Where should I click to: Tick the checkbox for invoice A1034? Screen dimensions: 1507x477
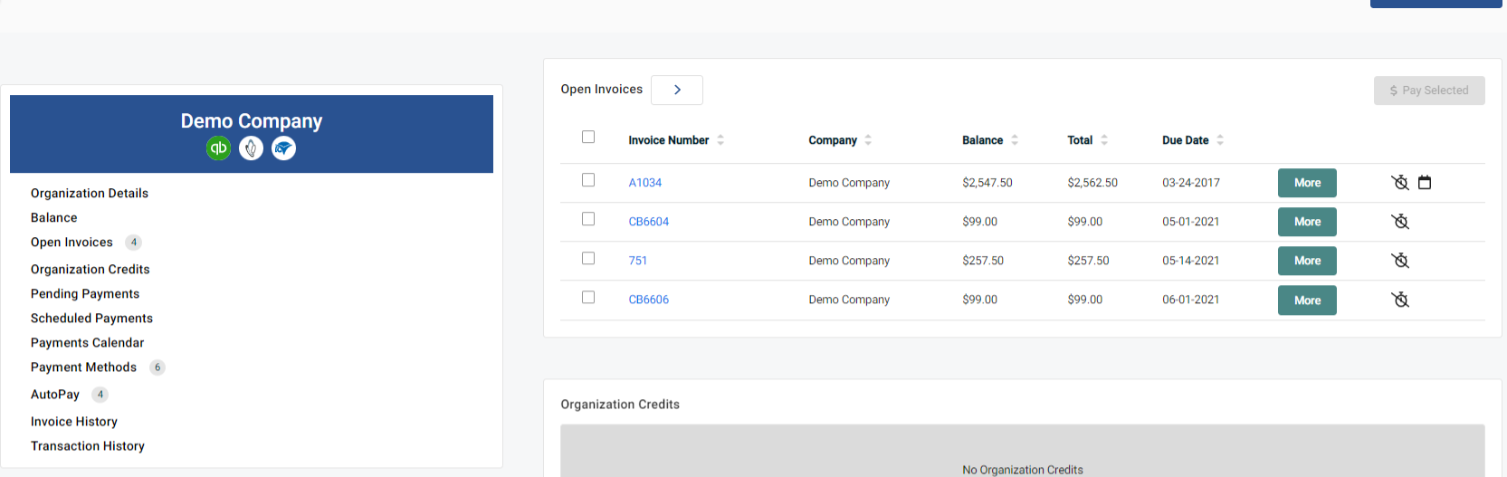click(x=588, y=180)
